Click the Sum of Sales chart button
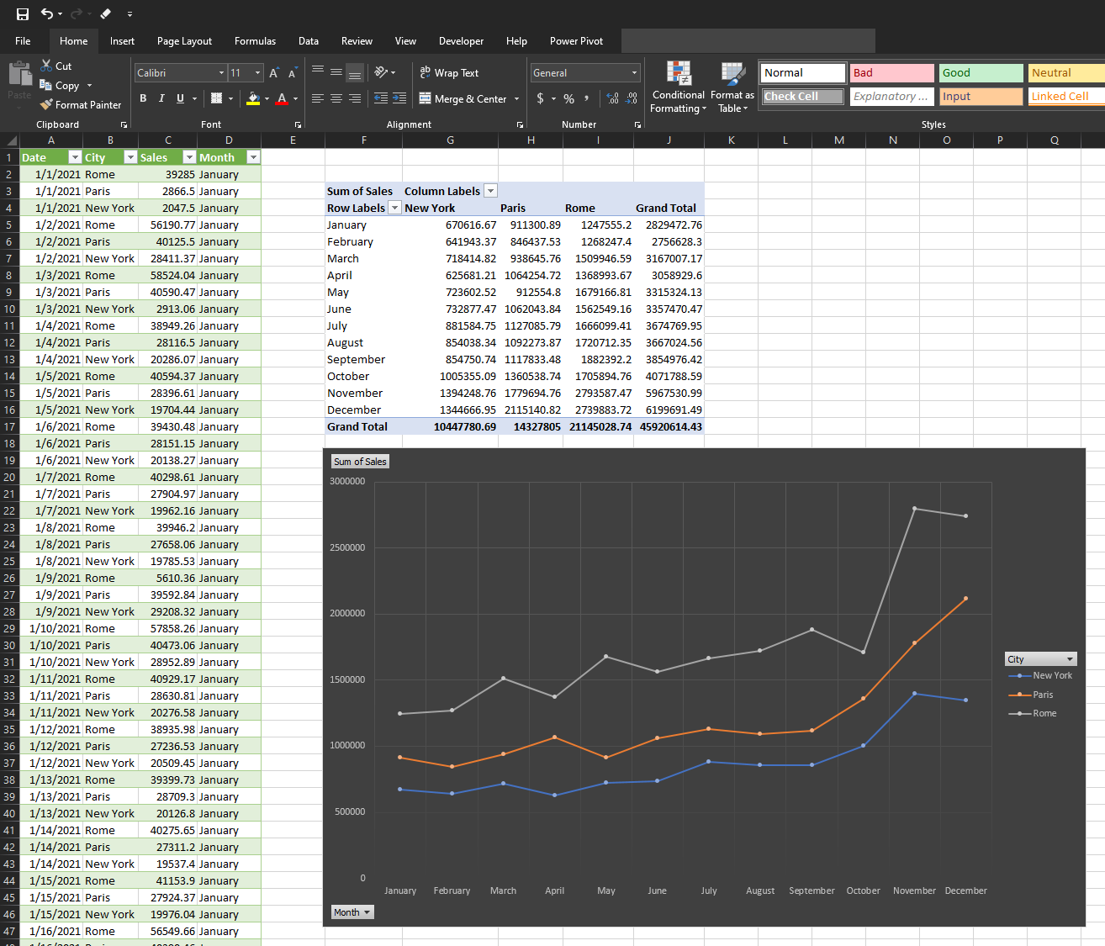 click(x=360, y=462)
